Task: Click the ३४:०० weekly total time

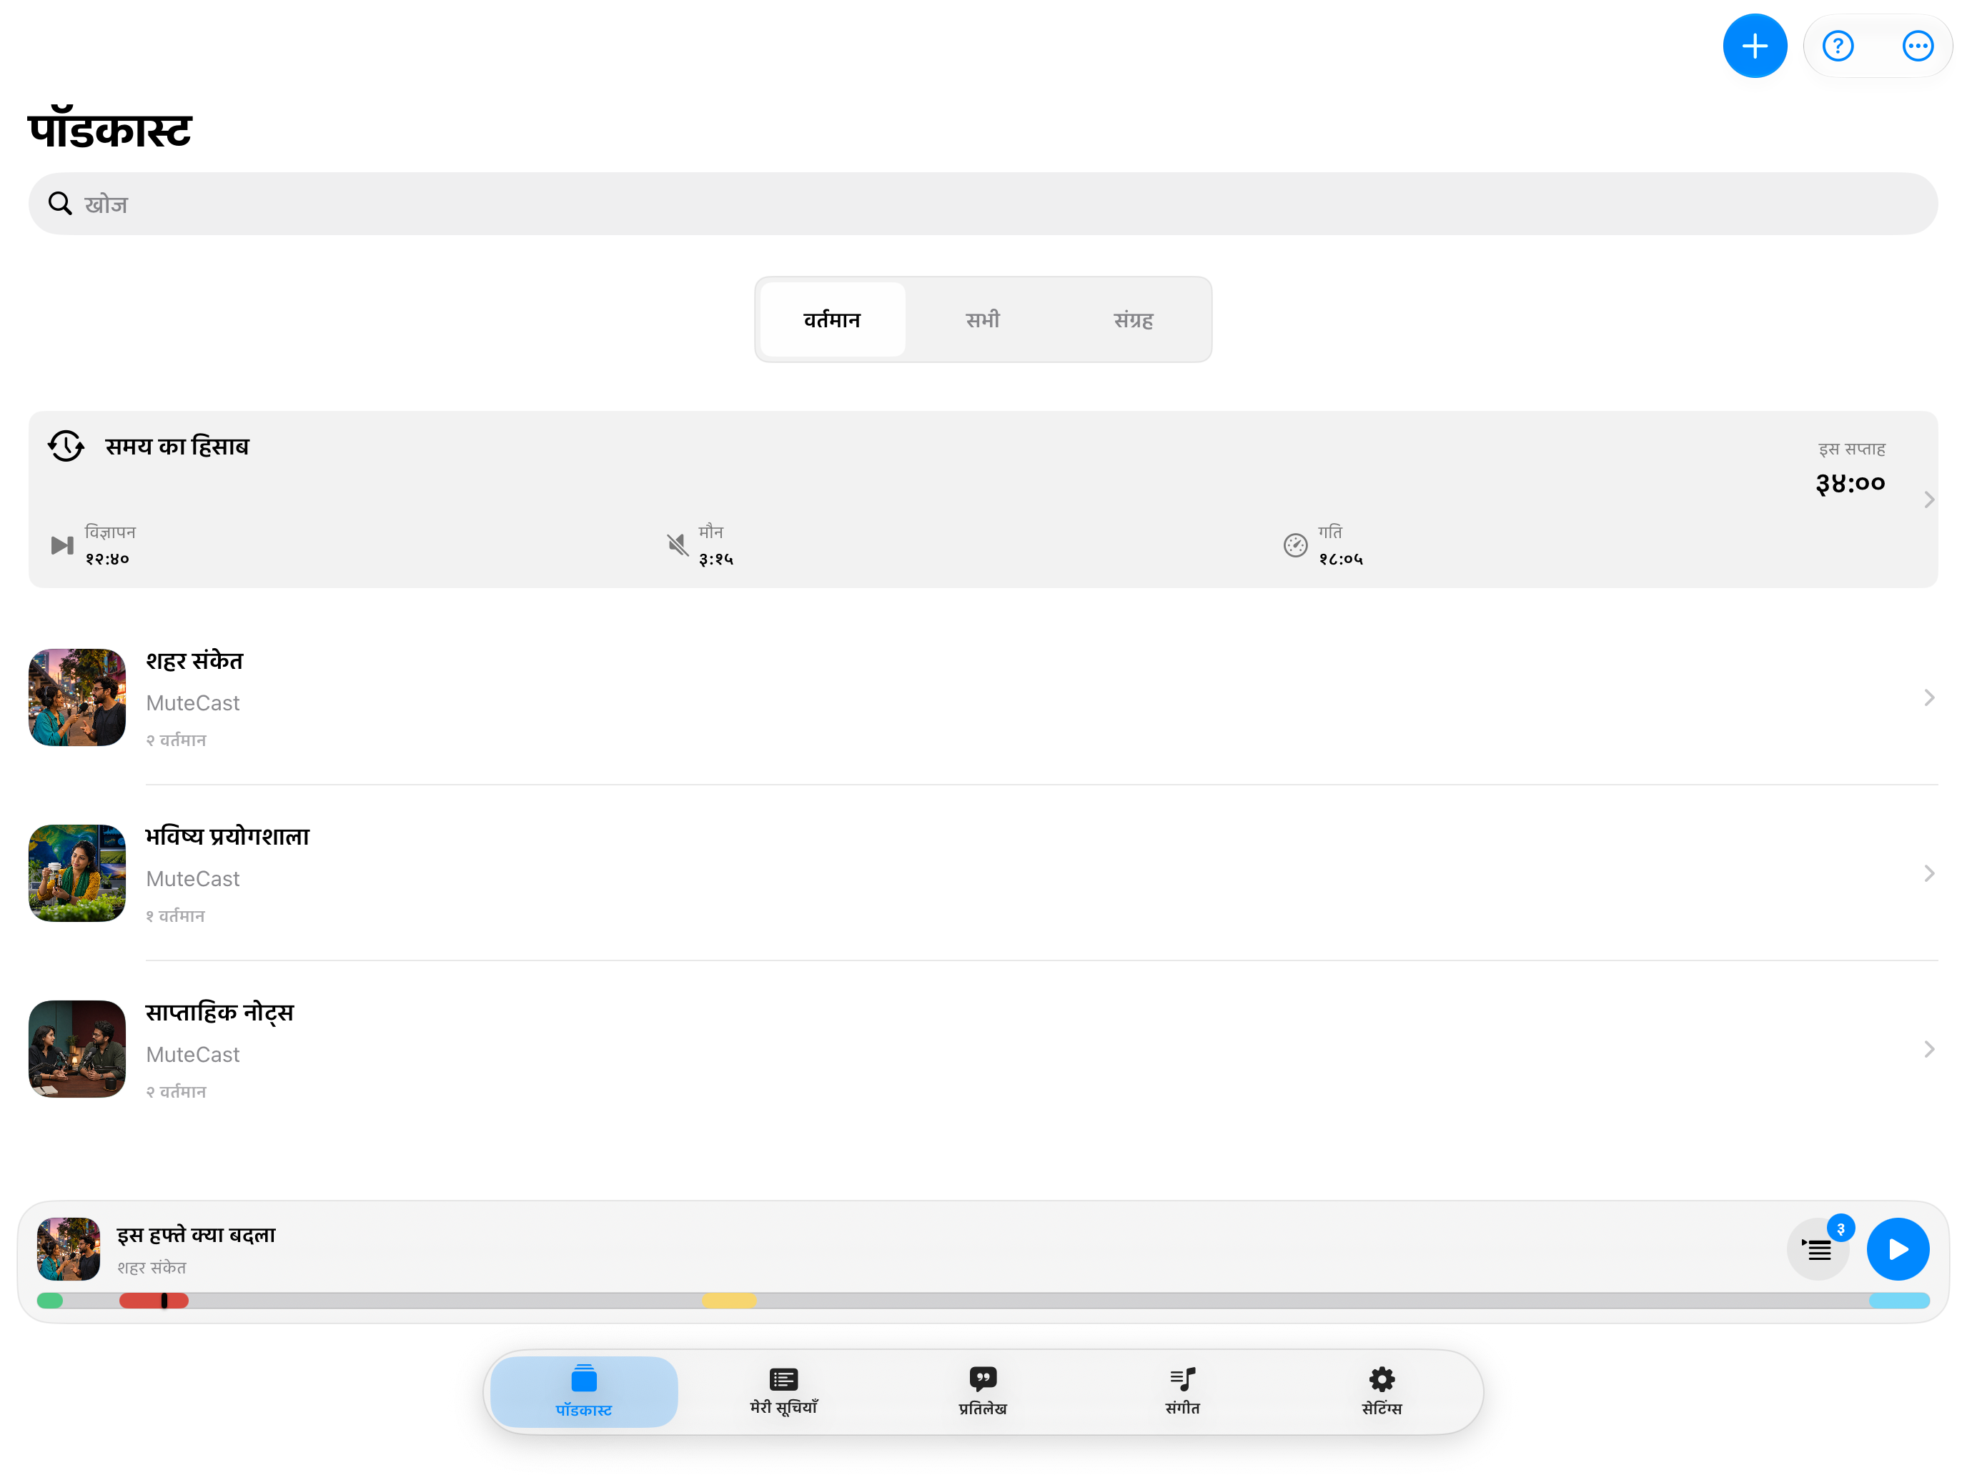Action: [x=1850, y=484]
